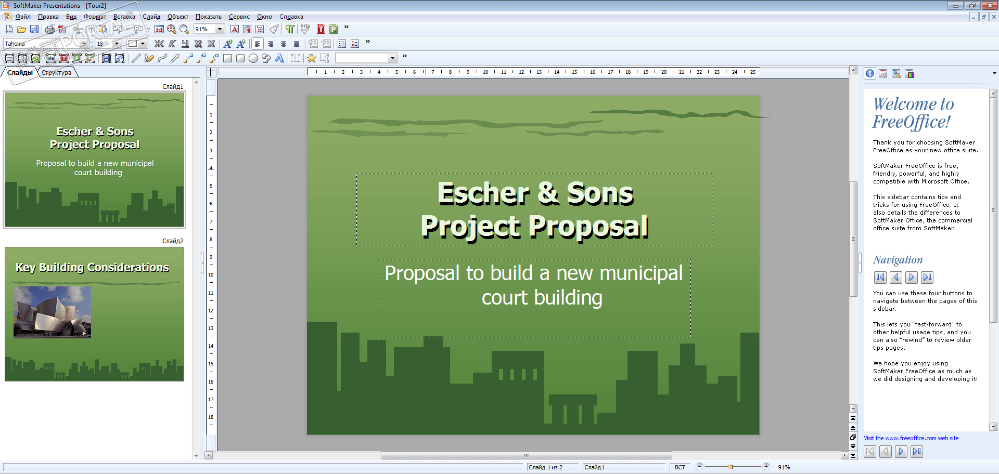Viewport: 999px width, 474px height.
Task: Adjust the zoom slider in status bar
Action: tap(731, 467)
